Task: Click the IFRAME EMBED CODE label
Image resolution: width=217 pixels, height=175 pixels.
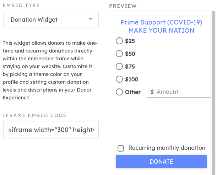Action: pos(34,115)
